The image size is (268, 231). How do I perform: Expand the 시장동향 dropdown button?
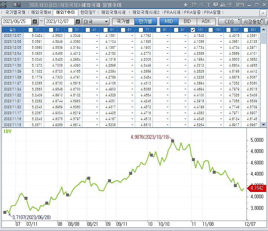[x=252, y=22]
